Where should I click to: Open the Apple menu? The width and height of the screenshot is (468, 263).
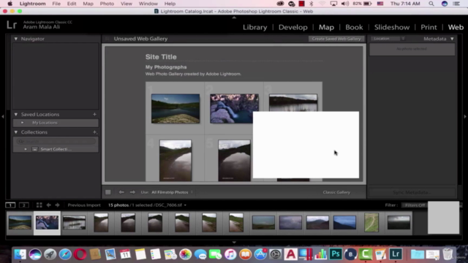pos(10,4)
